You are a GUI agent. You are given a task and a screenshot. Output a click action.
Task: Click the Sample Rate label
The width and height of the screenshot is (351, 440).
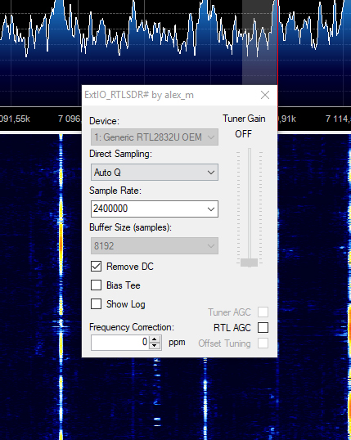point(115,191)
